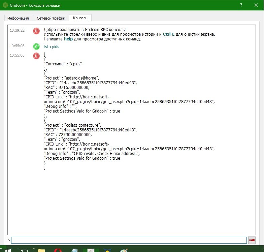Screen dimensions: 264x252
Task: Click the bold 'Ctrl-L' shortcut text
Action: coord(168,34)
